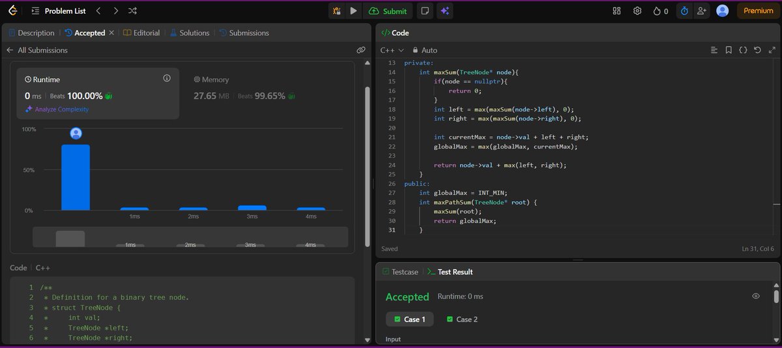This screenshot has width=782, height=348.
Task: Pick a random problem via shuffle icon
Action: (x=133, y=11)
